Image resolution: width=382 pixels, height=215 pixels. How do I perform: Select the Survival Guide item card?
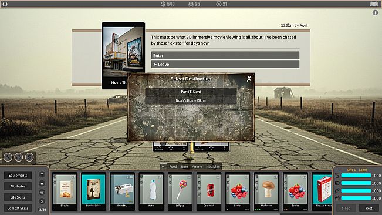pos(93,192)
